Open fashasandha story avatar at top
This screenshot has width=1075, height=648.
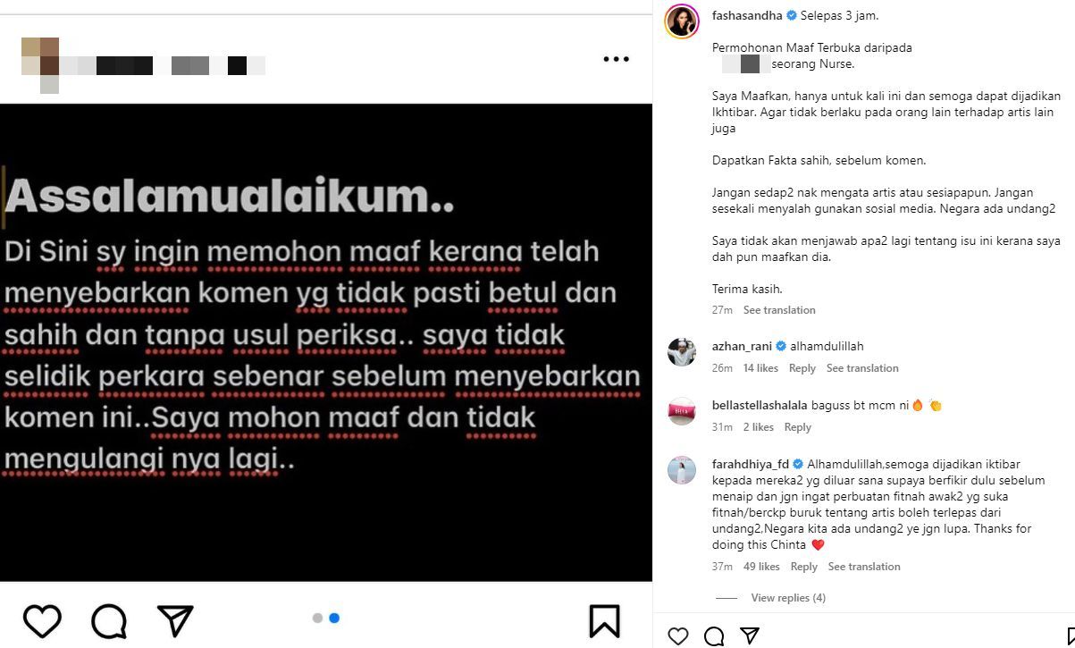coord(682,21)
